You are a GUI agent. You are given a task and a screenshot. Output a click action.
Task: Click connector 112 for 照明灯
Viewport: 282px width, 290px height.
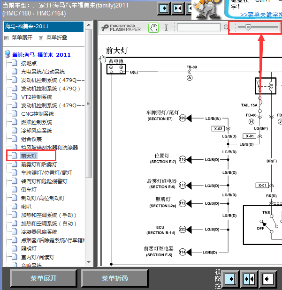[x=183, y=203]
